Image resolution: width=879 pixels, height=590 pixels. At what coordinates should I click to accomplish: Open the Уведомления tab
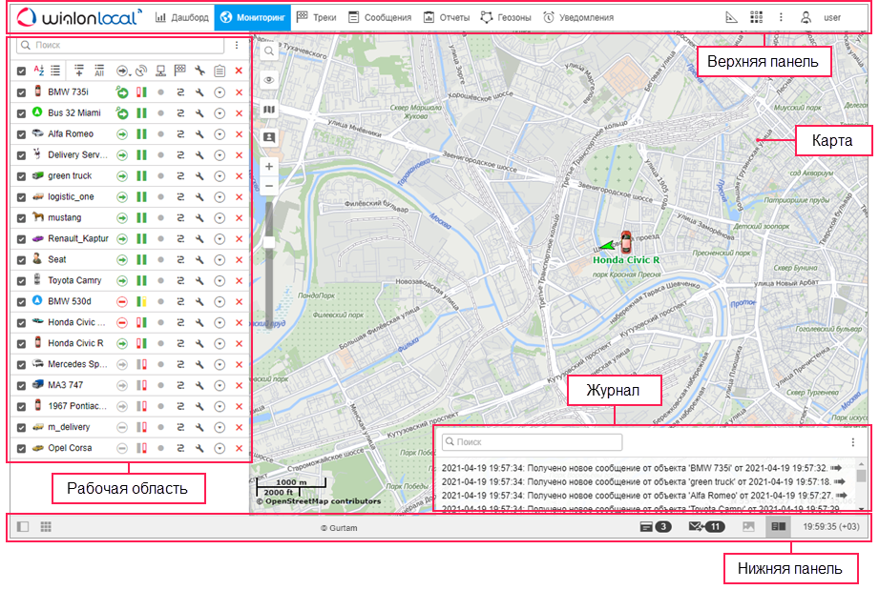click(x=578, y=17)
